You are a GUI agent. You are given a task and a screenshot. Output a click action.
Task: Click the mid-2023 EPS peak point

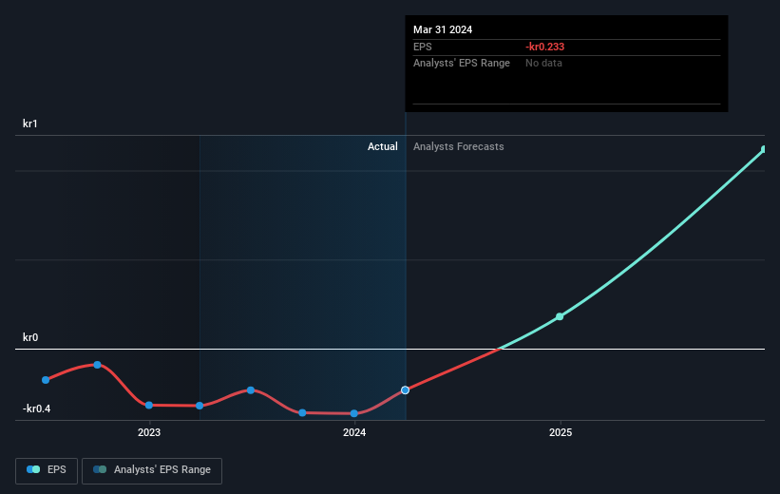251,390
